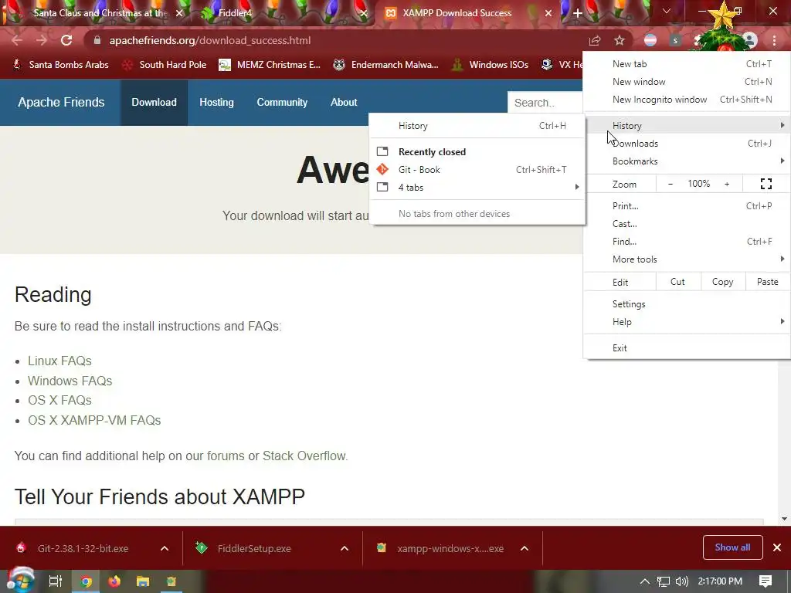Click the tab search chevron icon
The image size is (791, 593).
tap(667, 11)
